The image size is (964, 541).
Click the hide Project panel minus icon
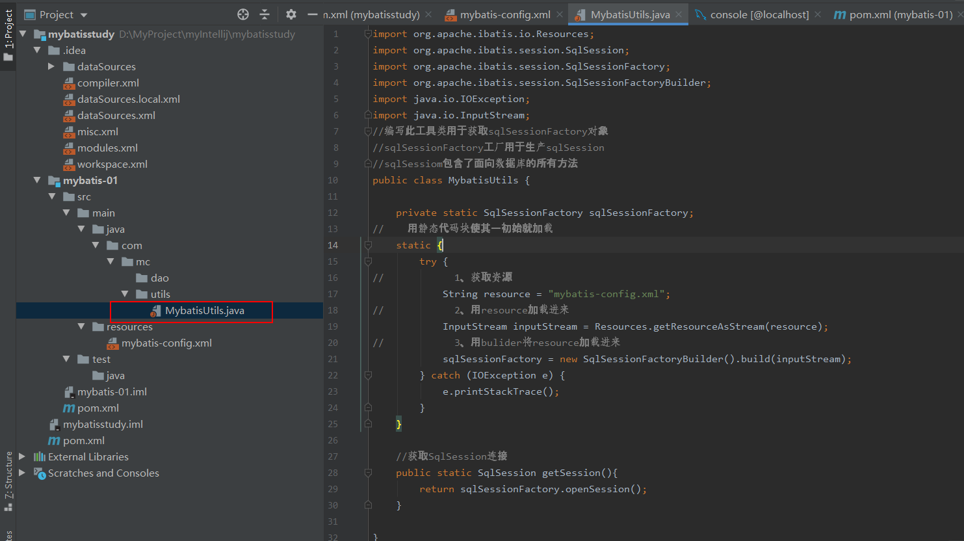[x=313, y=14]
